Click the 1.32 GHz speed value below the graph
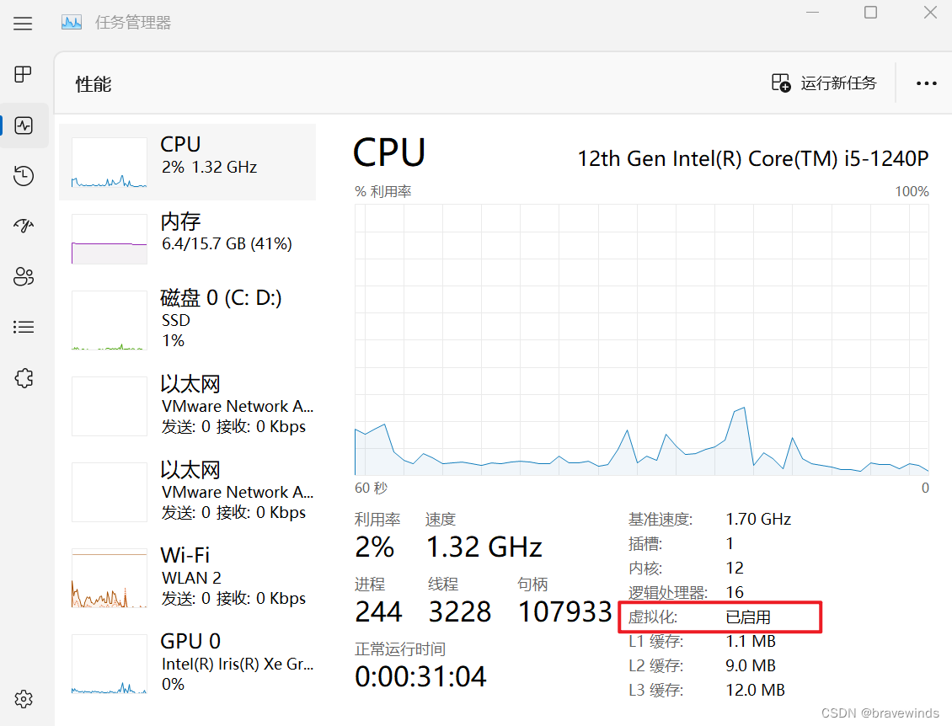 click(484, 547)
